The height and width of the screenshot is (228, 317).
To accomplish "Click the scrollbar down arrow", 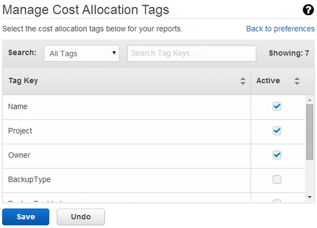I will [309, 197].
